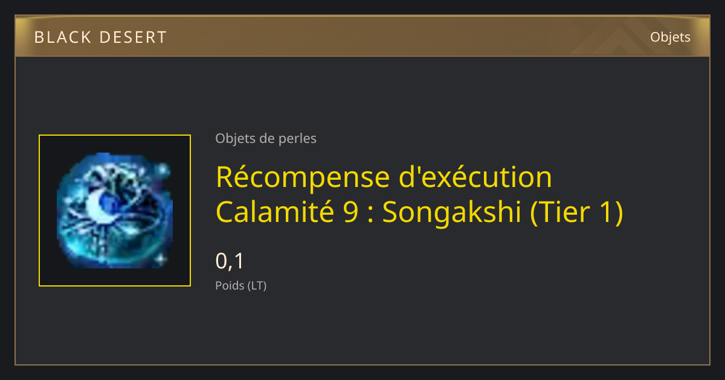
Task: Click the crescent moon inside the item icon
Action: (98, 206)
